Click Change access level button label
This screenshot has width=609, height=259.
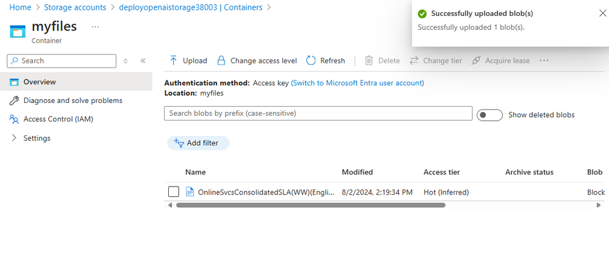point(264,60)
